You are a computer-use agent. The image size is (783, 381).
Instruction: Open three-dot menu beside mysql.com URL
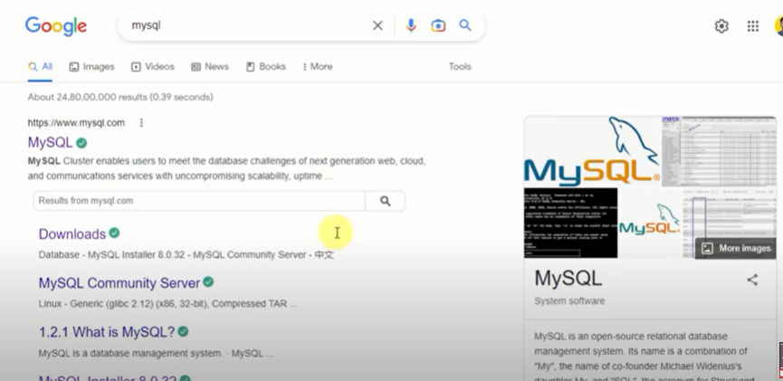pos(141,122)
